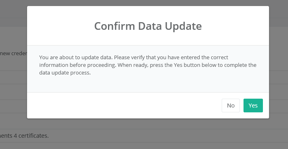
Task: Click 'information before proceeding' in the message
Action: [x=78, y=65]
